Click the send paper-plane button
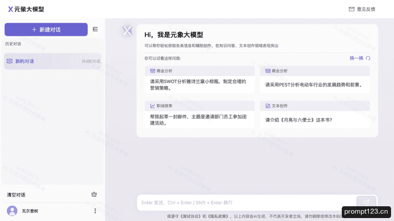Screen dimensions: 394x221 click(366, 202)
